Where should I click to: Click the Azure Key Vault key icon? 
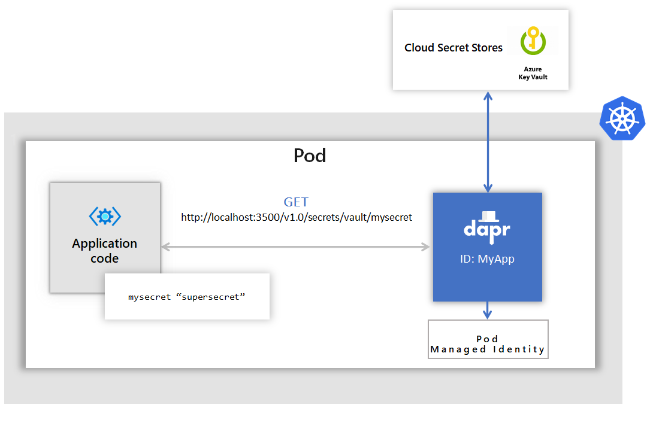(532, 41)
